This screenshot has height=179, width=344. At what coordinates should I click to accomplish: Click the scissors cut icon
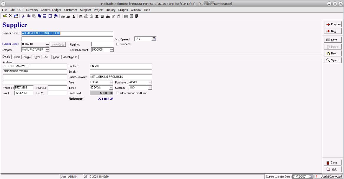[x=23, y=16]
